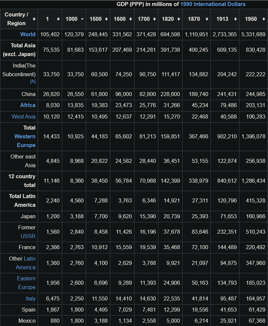Screen dimensions: 268x326
Task: Sort by year 1870 column arrows
Action: tap(207, 19)
